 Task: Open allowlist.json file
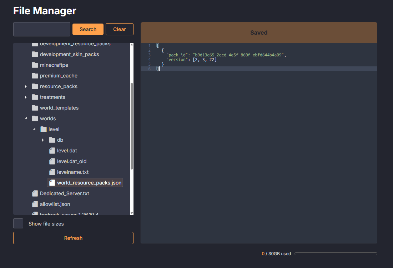(55, 204)
